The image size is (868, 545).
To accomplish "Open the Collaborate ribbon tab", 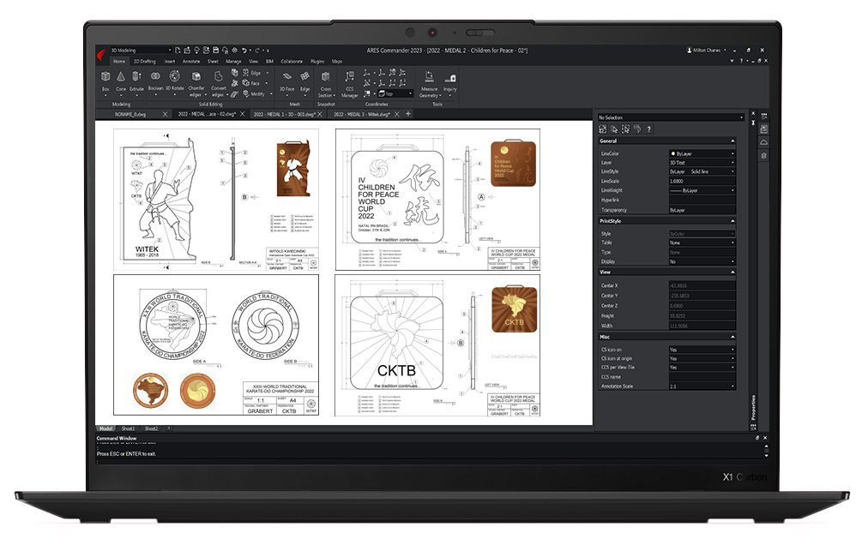I will (x=292, y=62).
